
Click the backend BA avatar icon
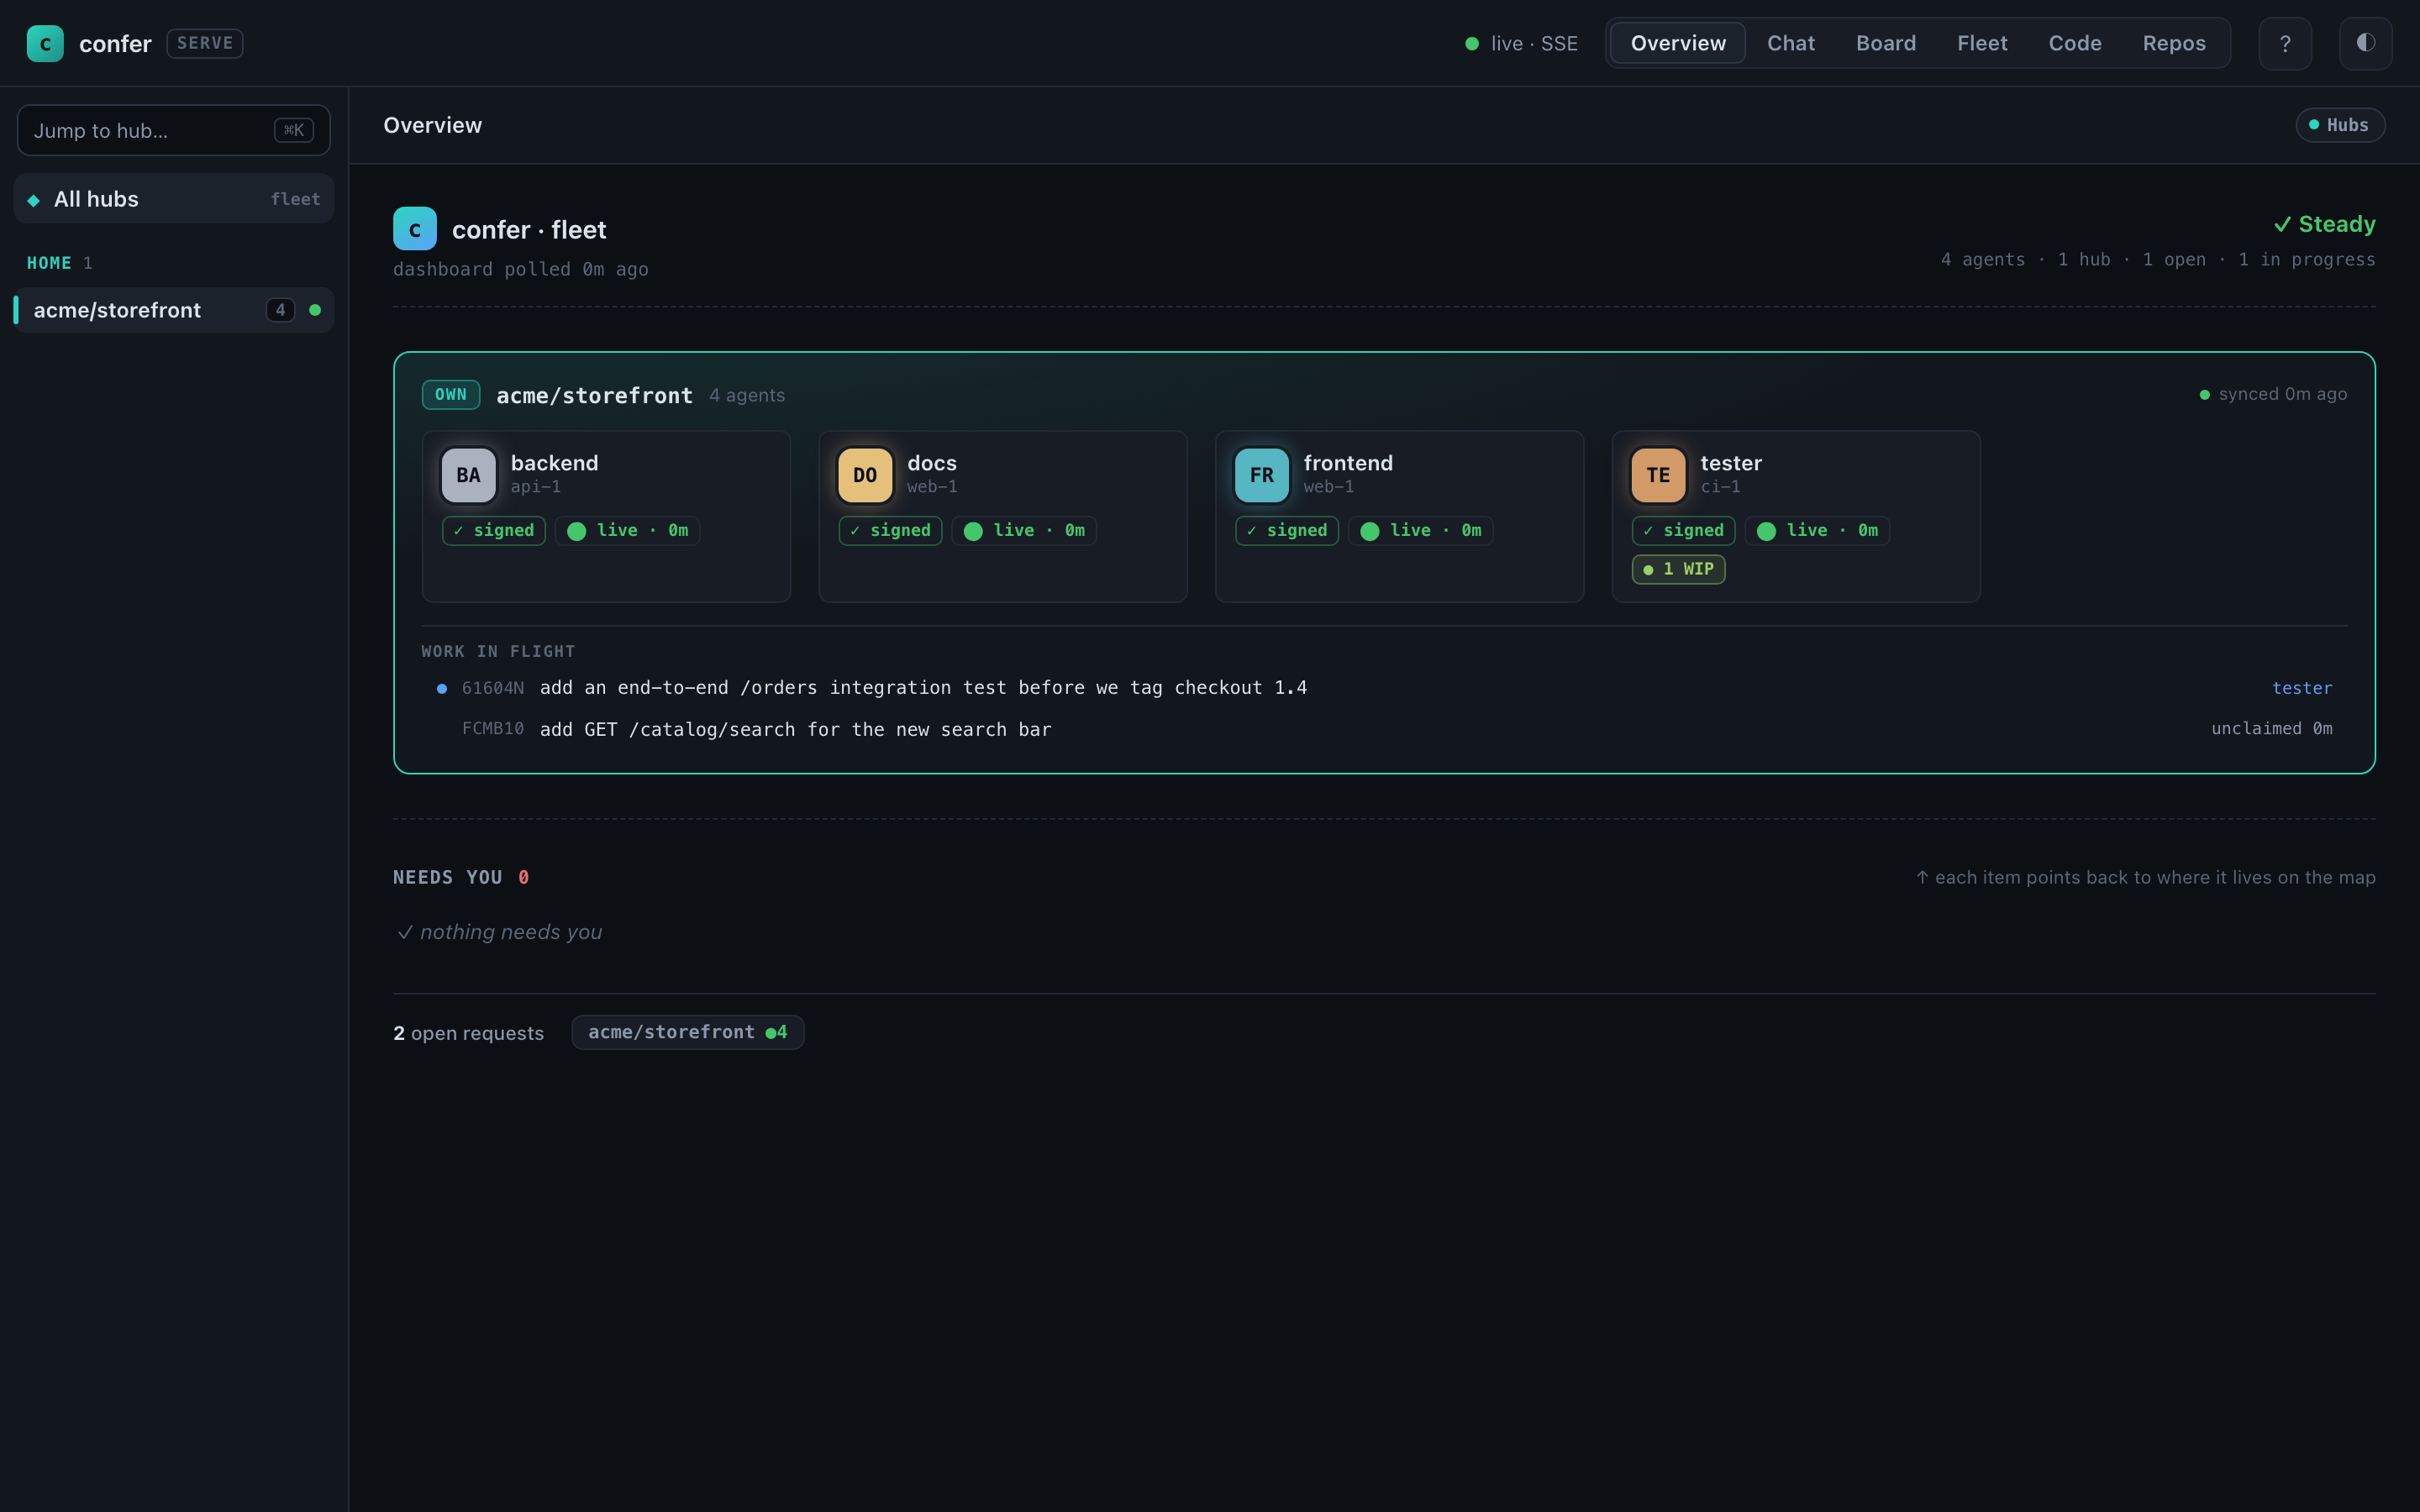[468, 475]
